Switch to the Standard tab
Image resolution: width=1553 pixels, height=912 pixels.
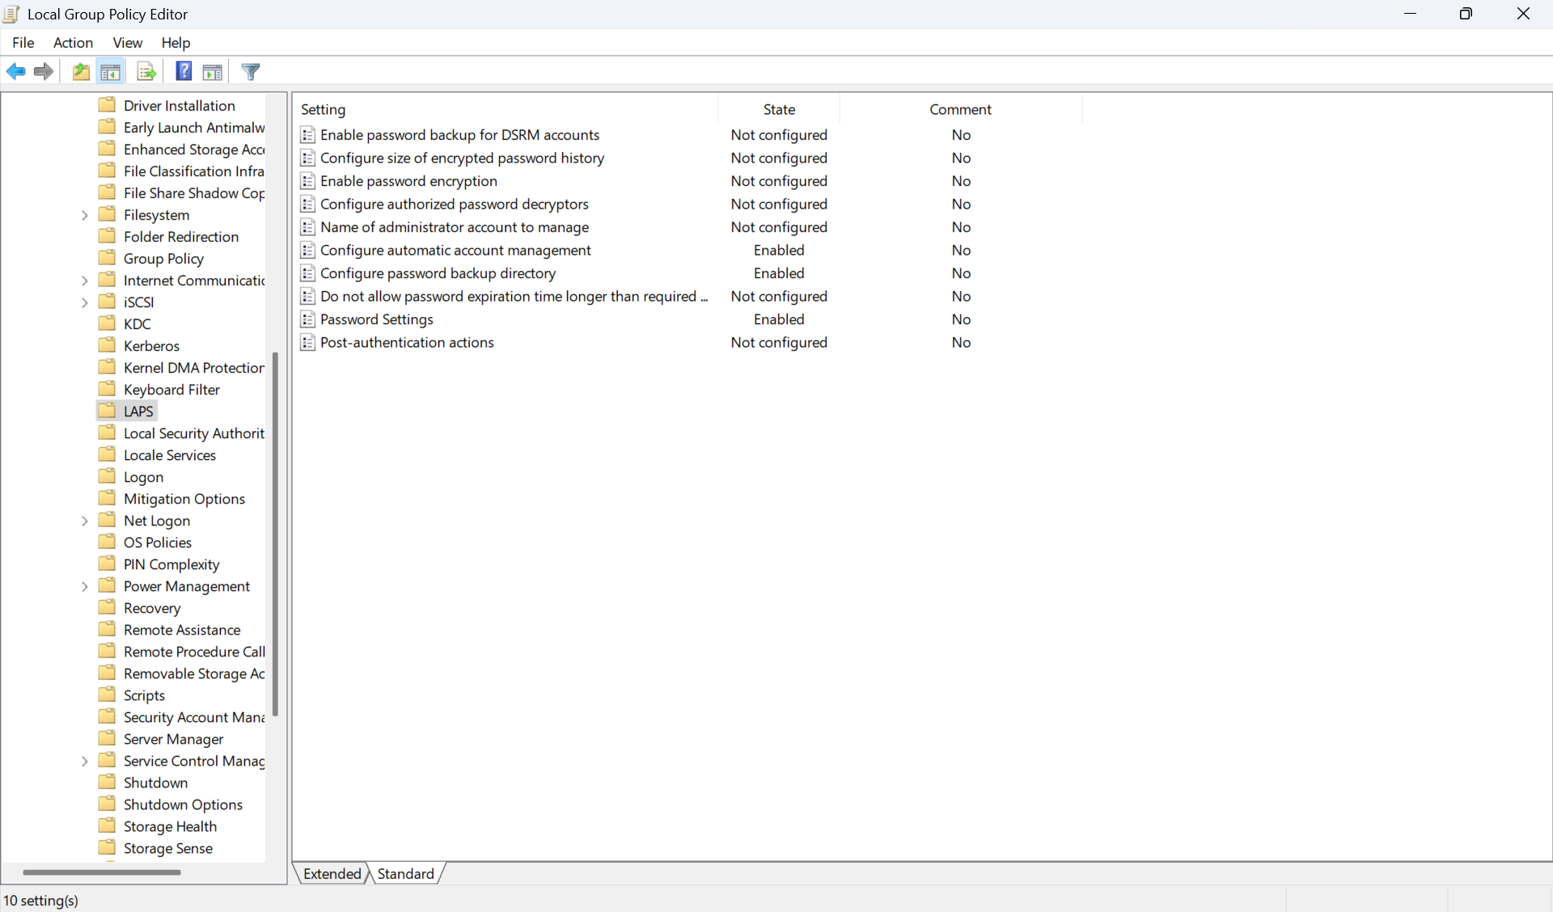(x=404, y=873)
